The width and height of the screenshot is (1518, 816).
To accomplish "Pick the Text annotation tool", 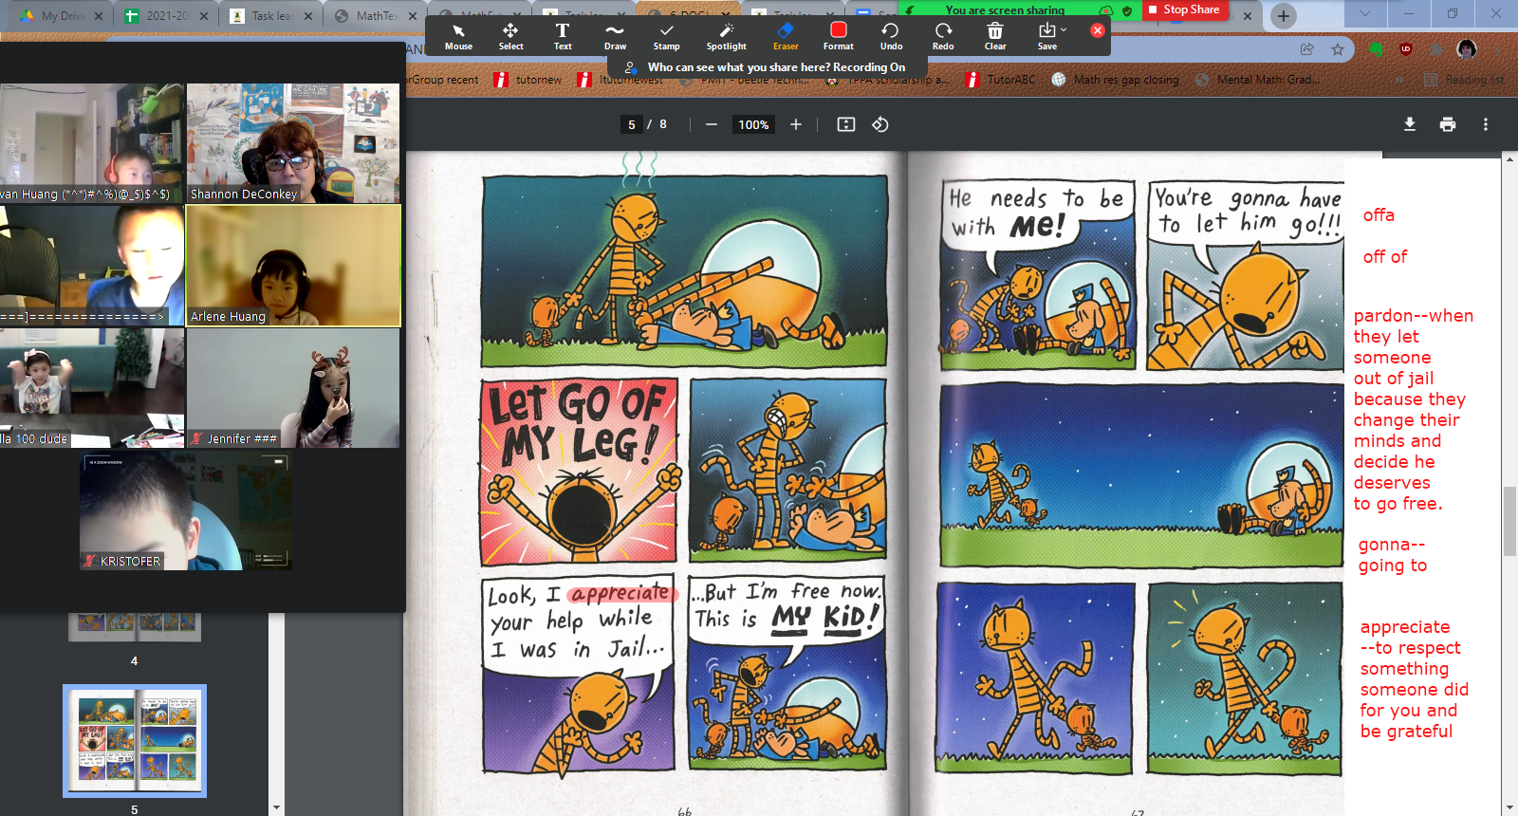I will 563,36.
